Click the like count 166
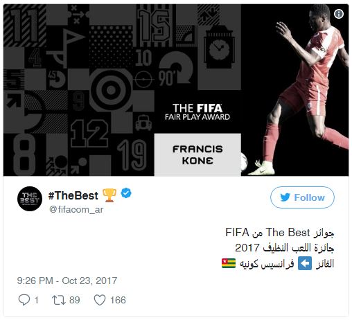The width and height of the screenshot is (352, 320). tap(118, 300)
